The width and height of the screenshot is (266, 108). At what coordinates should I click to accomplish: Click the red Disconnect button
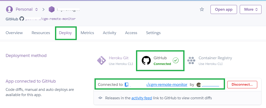[x=242, y=85]
